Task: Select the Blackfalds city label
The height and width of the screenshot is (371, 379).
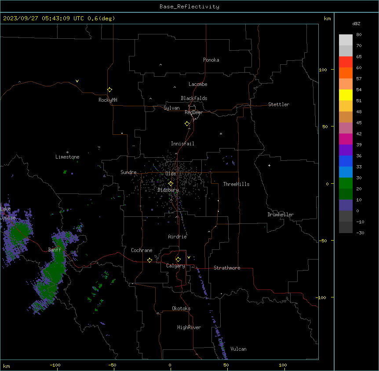Action: pyautogui.click(x=194, y=98)
